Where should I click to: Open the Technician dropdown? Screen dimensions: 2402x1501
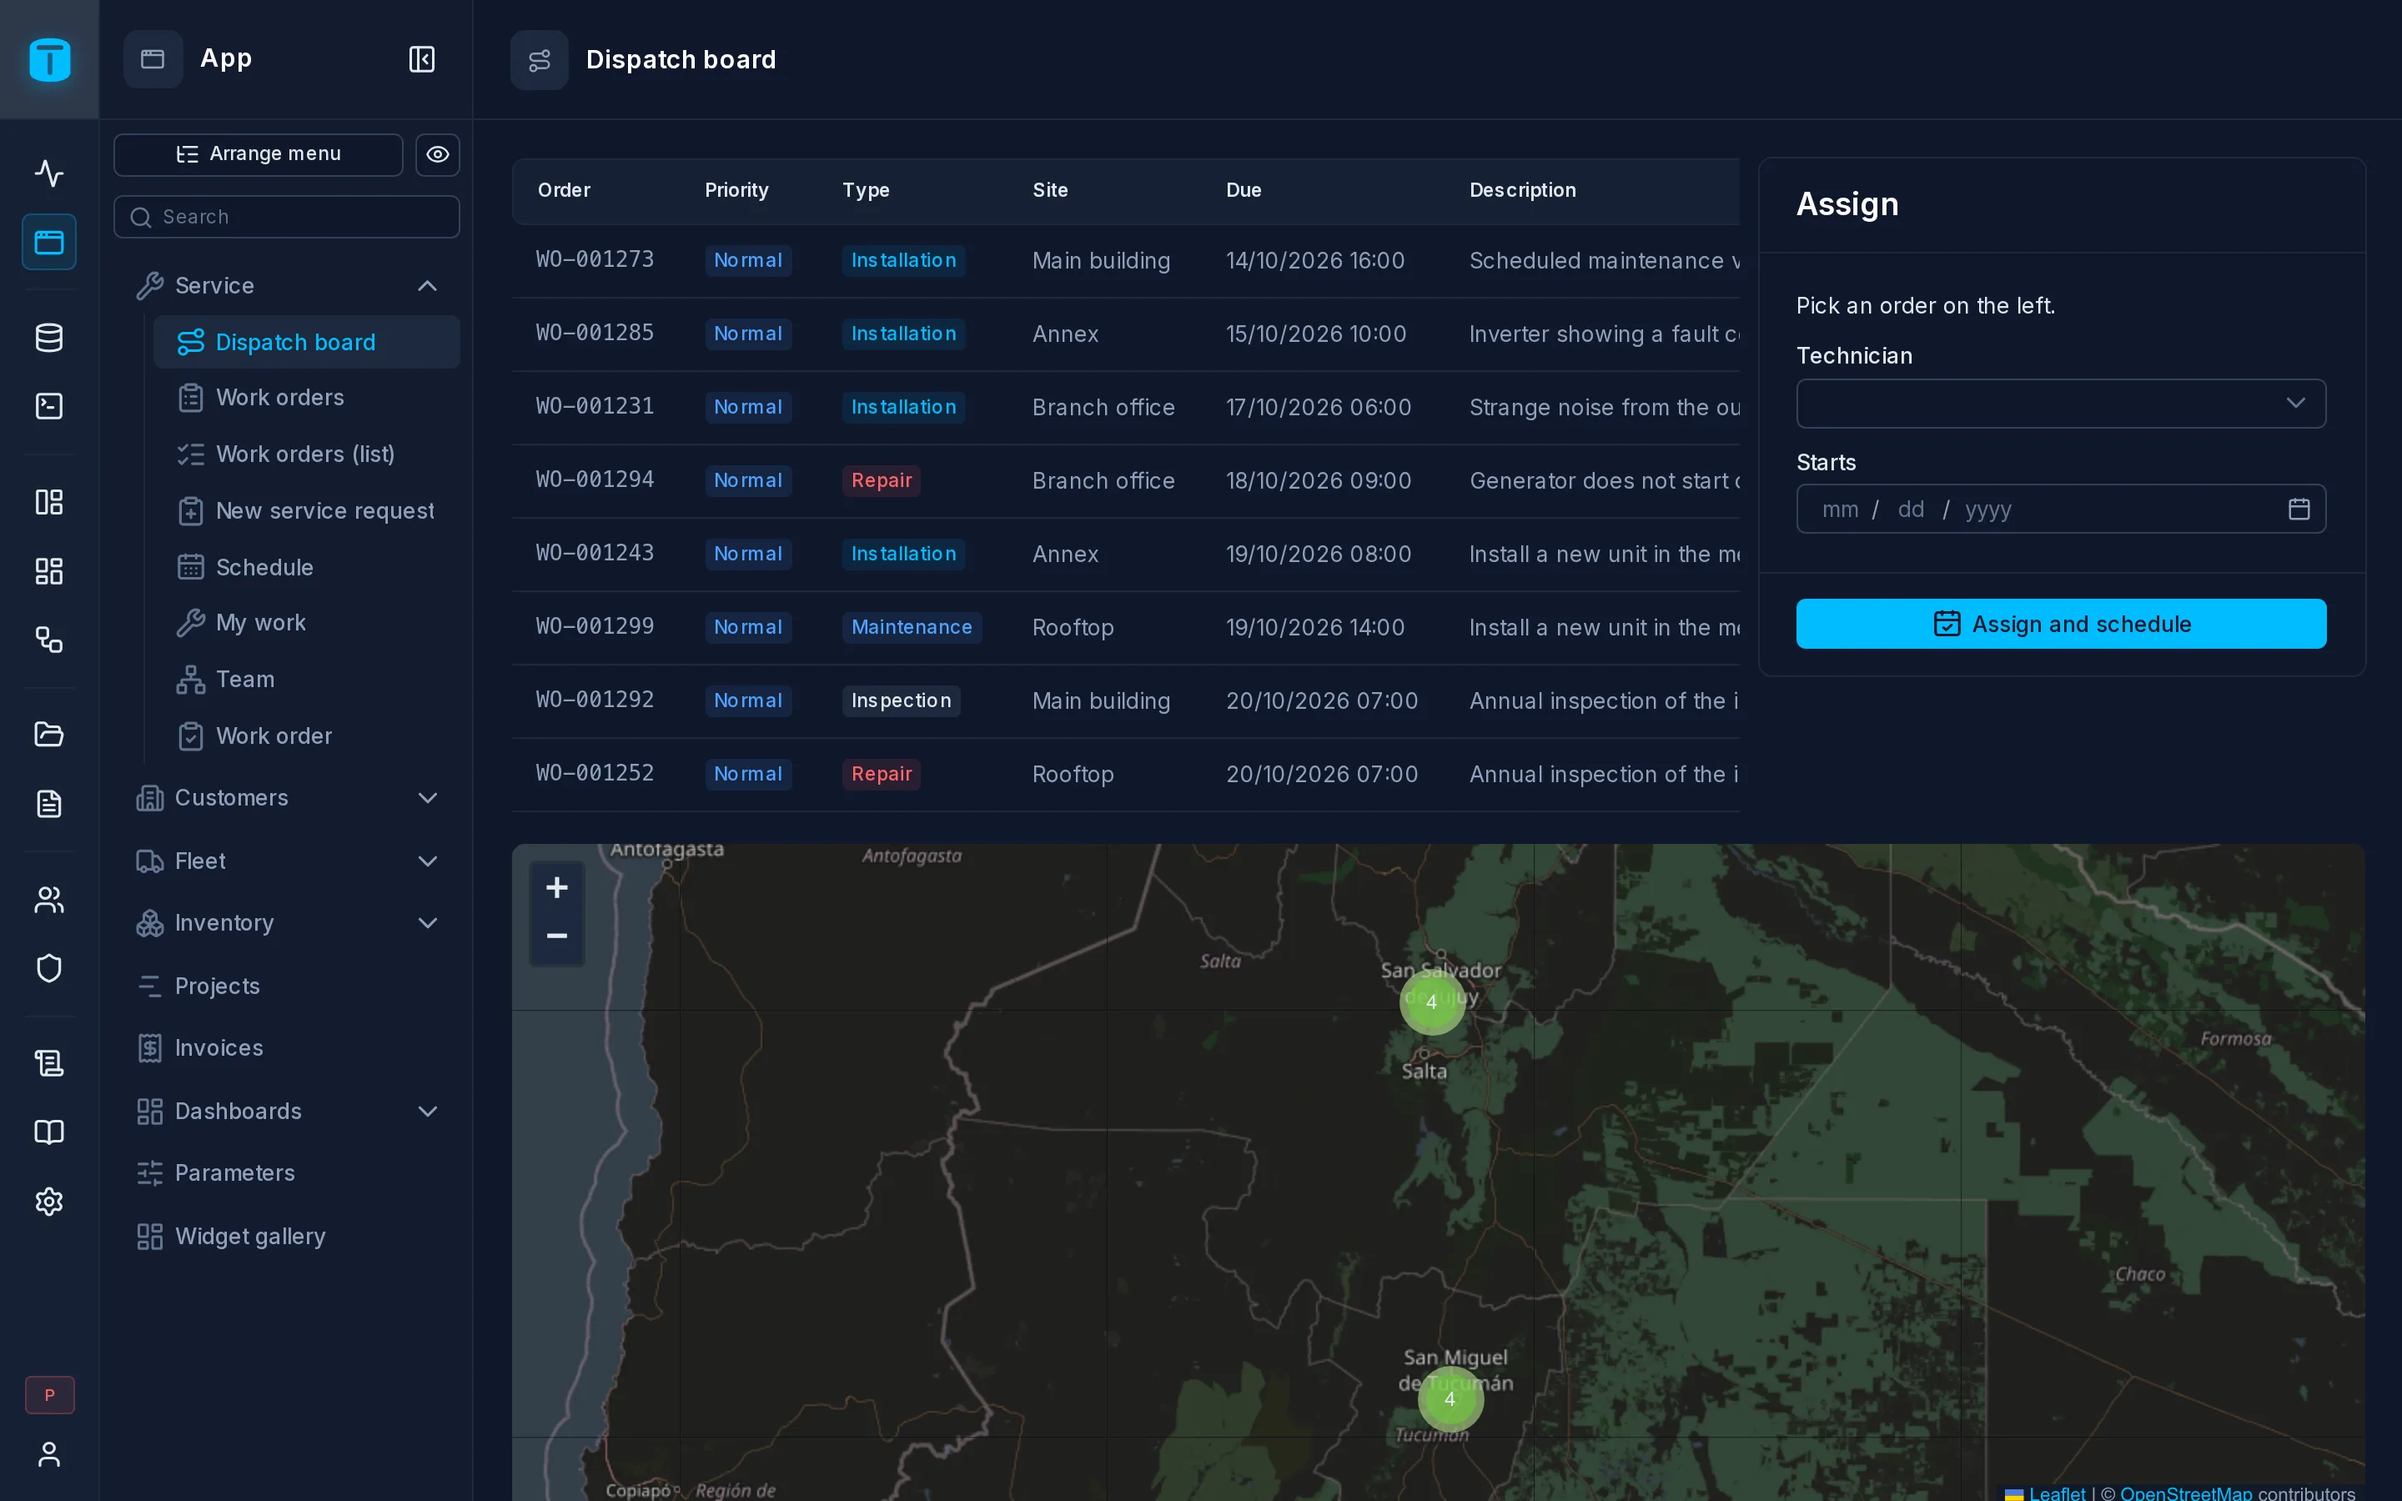point(2061,403)
